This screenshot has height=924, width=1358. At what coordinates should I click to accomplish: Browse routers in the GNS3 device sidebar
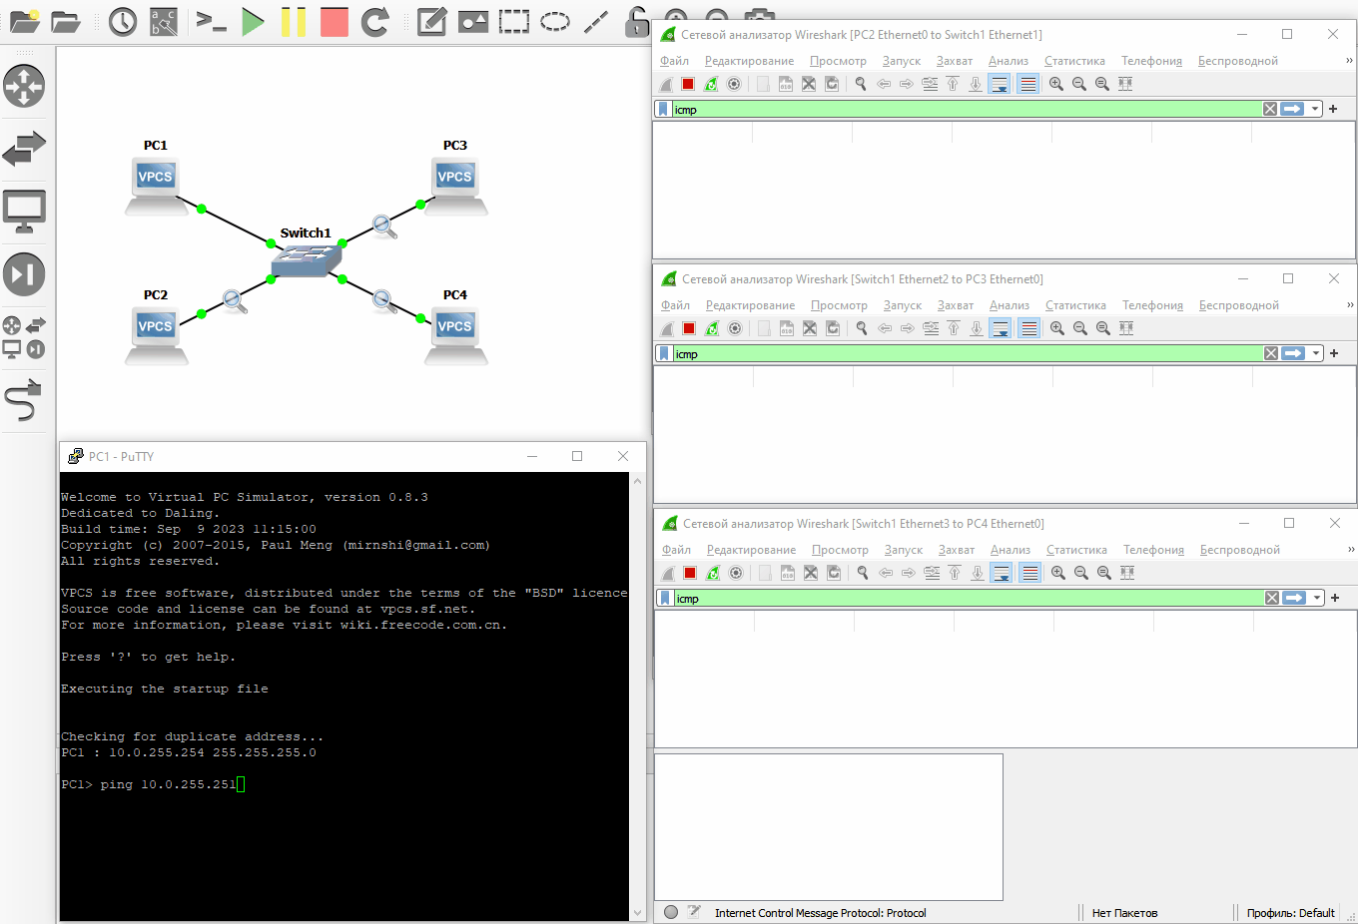pos(24,86)
